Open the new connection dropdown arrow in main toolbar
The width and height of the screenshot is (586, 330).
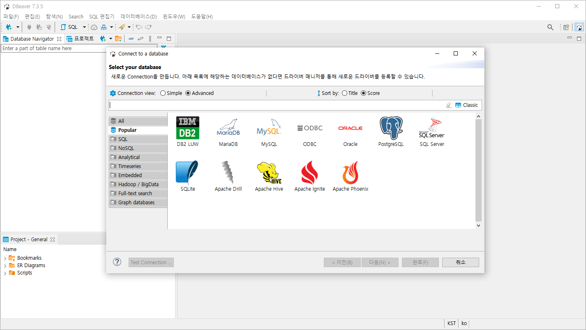18,27
